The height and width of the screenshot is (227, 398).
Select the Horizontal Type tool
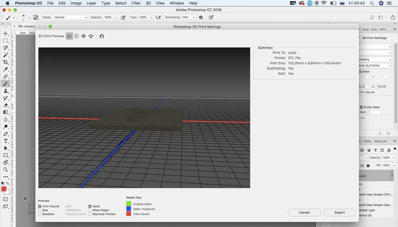pos(5,141)
